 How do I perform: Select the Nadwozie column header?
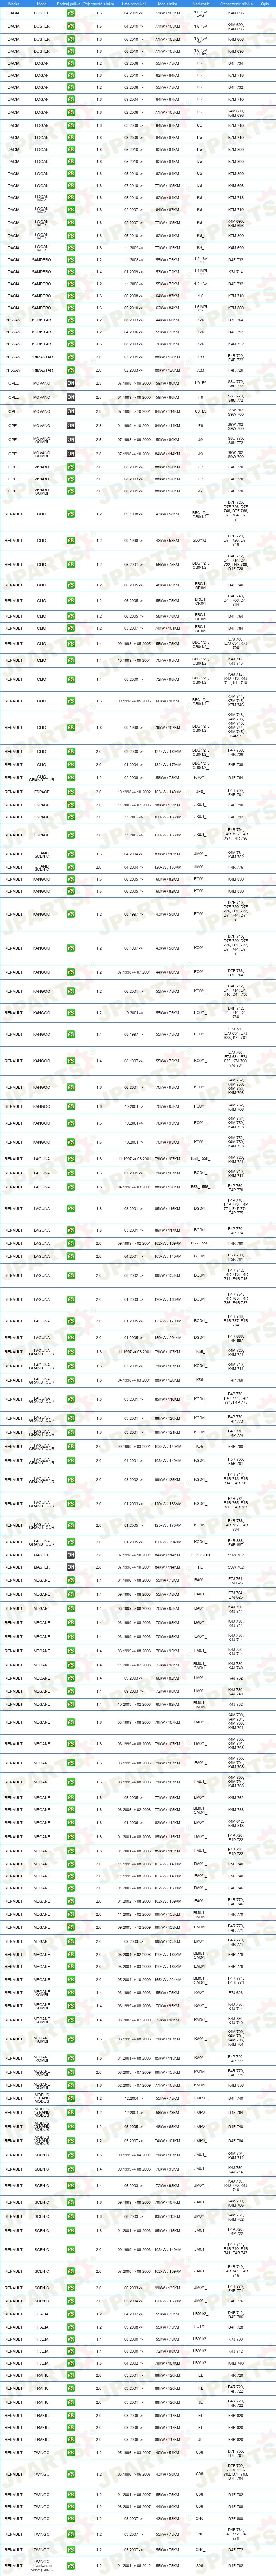tap(201, 4)
